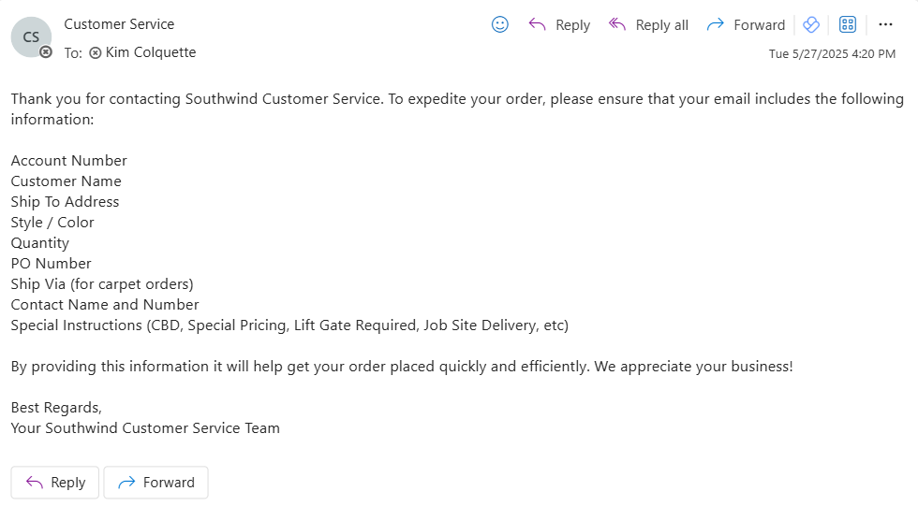Open More actions ellipsis menu
Screen dimensions: 918x506
tap(885, 24)
